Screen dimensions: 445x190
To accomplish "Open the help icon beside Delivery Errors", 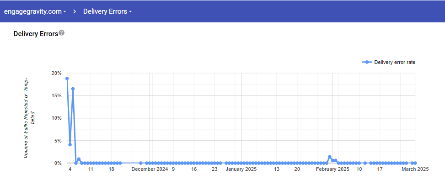I will (x=62, y=33).
